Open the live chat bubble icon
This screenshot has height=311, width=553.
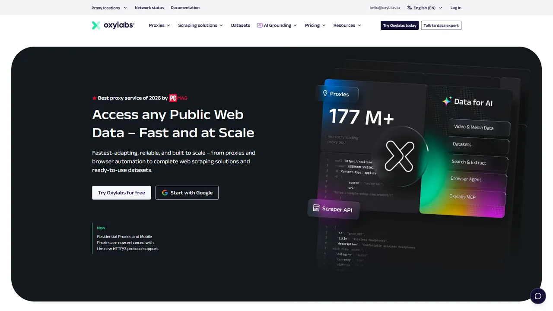click(538, 296)
